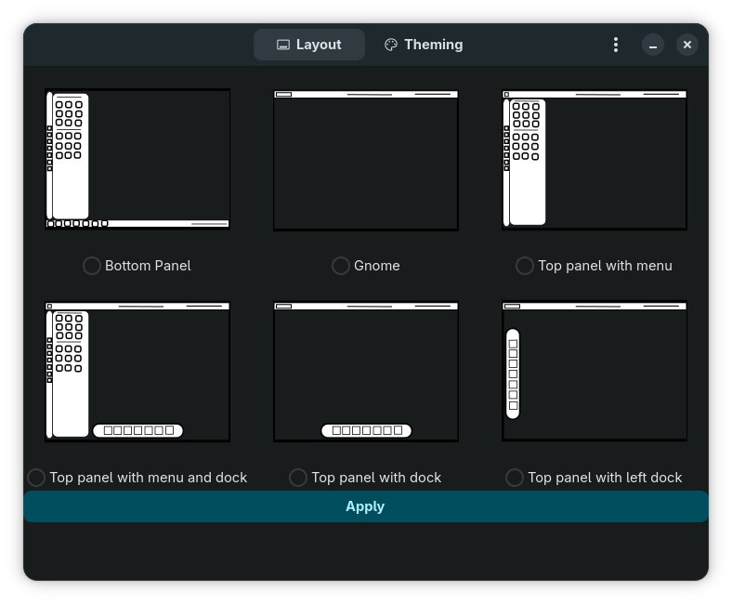Choose Top panel with menu radio option
The image size is (732, 604).
pos(525,266)
